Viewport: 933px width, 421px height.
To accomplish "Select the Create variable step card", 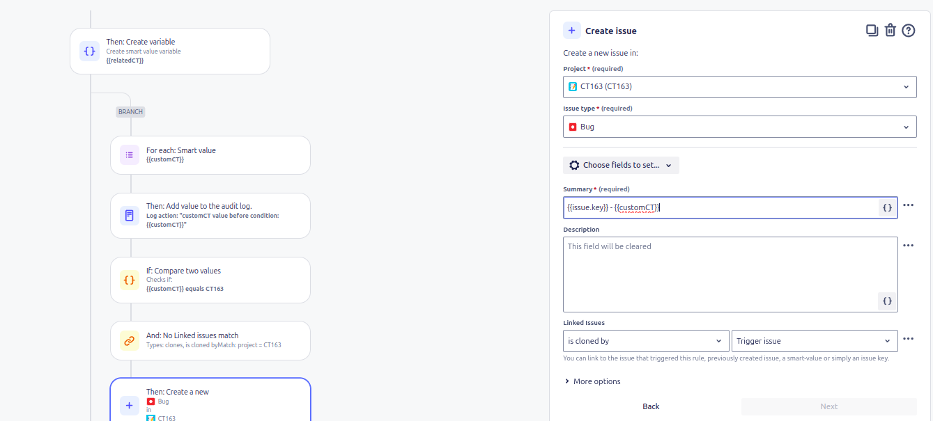I will pos(170,51).
